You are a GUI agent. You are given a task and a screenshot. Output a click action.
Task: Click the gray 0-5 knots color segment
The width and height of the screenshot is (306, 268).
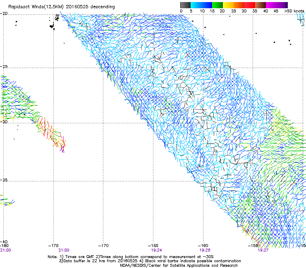coord(185,5)
